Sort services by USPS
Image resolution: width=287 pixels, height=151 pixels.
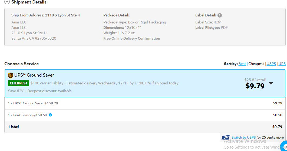tap(271, 64)
